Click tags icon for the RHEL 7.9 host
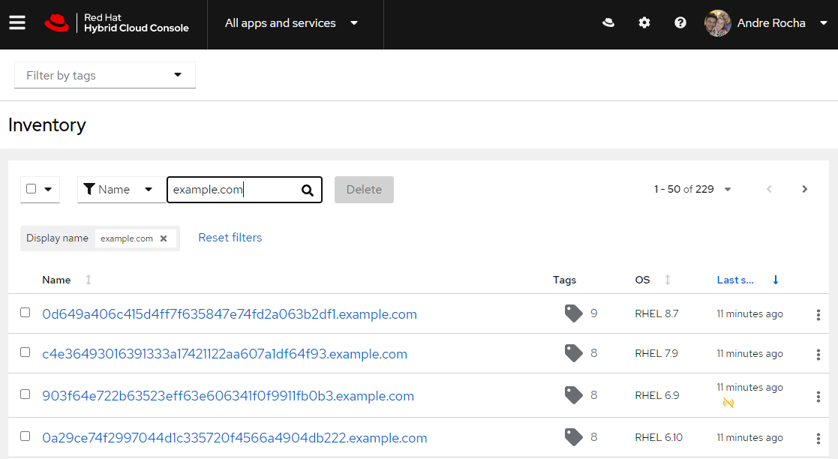Image resolution: width=838 pixels, height=459 pixels. pos(574,353)
